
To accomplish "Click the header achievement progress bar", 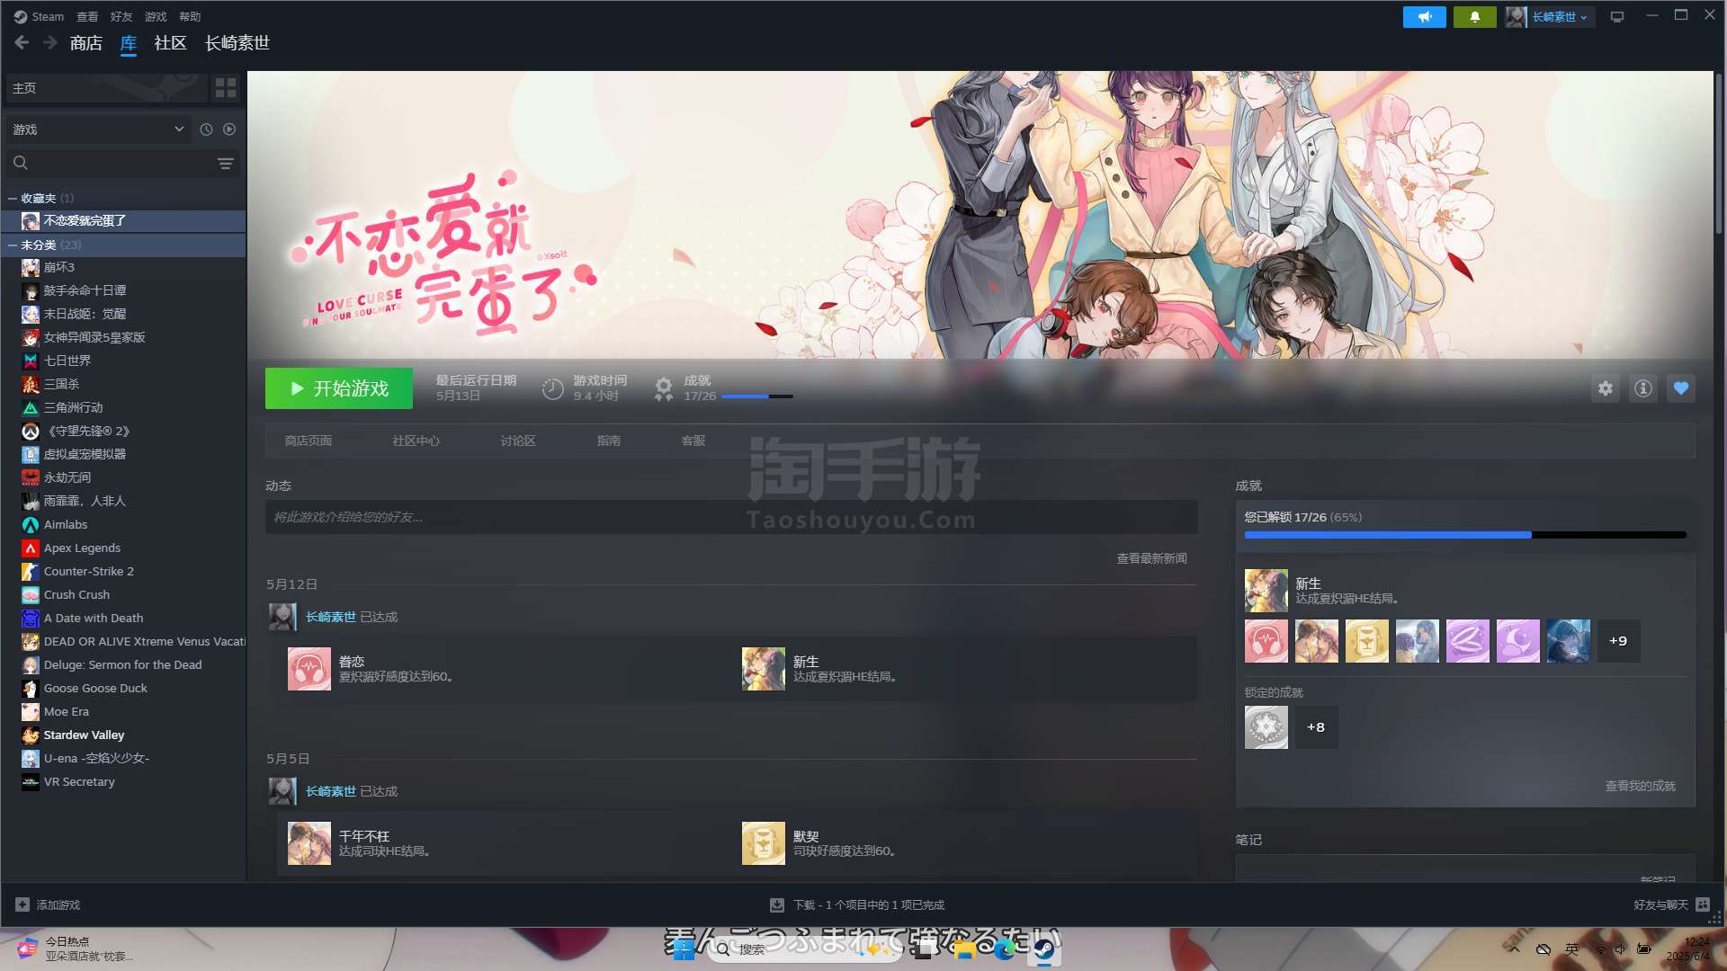I will pyautogui.click(x=757, y=396).
